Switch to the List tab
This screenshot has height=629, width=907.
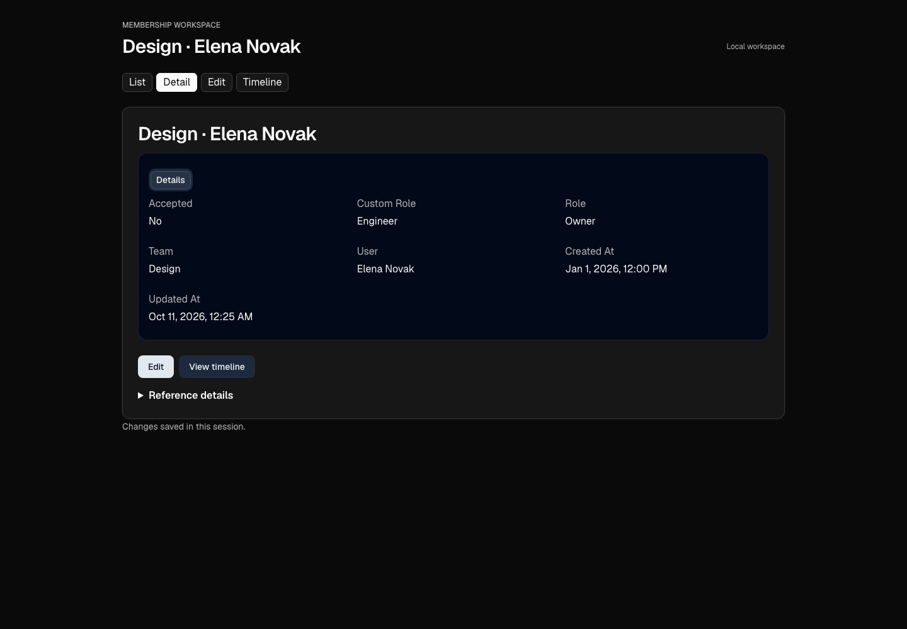tap(137, 82)
